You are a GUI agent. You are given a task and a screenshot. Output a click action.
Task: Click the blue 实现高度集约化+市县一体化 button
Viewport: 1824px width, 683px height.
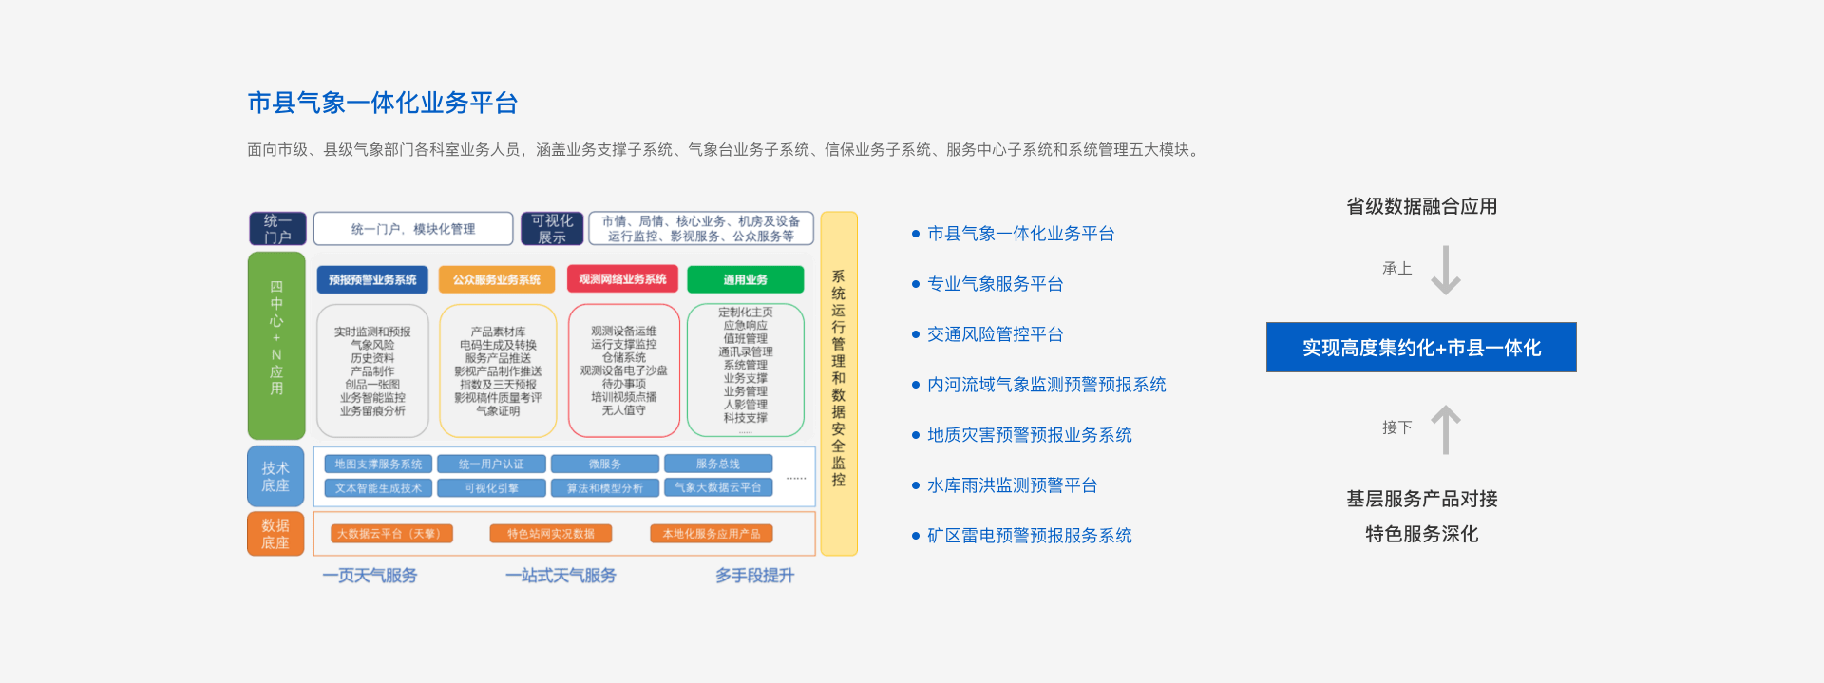1420,348
